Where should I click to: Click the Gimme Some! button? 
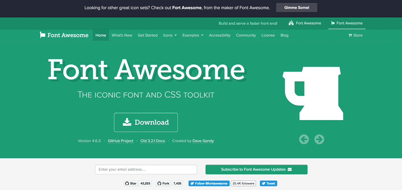pos(297,8)
